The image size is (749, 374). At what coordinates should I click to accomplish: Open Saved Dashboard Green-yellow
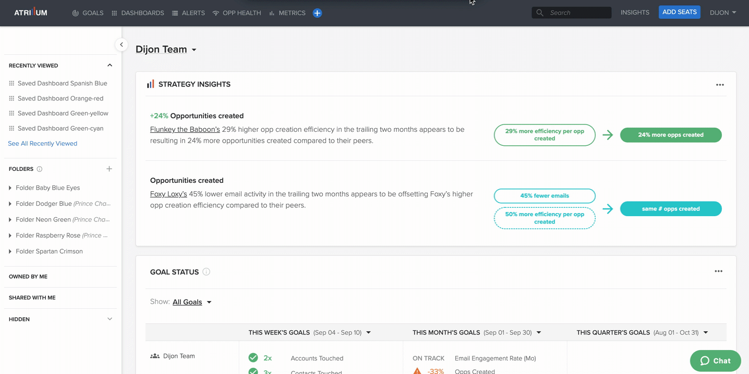pyautogui.click(x=63, y=114)
